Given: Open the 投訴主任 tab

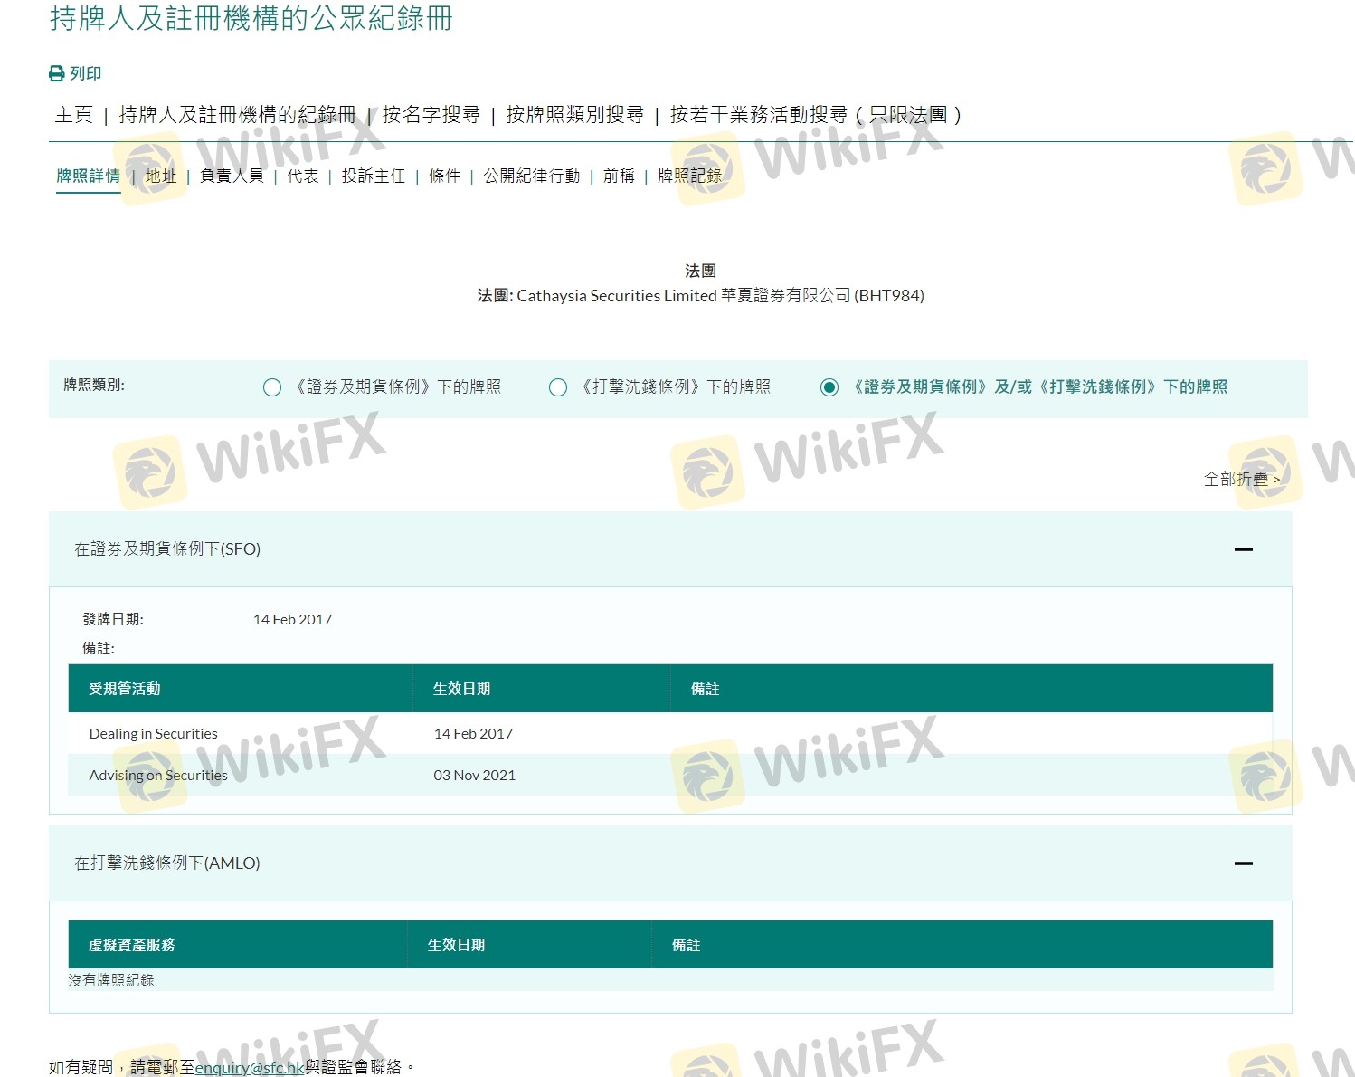Looking at the screenshot, I should pyautogui.click(x=373, y=176).
